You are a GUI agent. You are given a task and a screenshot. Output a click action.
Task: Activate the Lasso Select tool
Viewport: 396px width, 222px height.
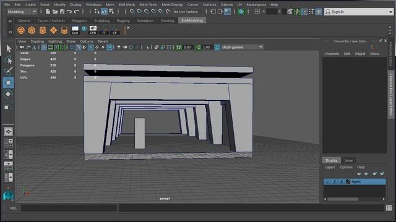coord(8,60)
